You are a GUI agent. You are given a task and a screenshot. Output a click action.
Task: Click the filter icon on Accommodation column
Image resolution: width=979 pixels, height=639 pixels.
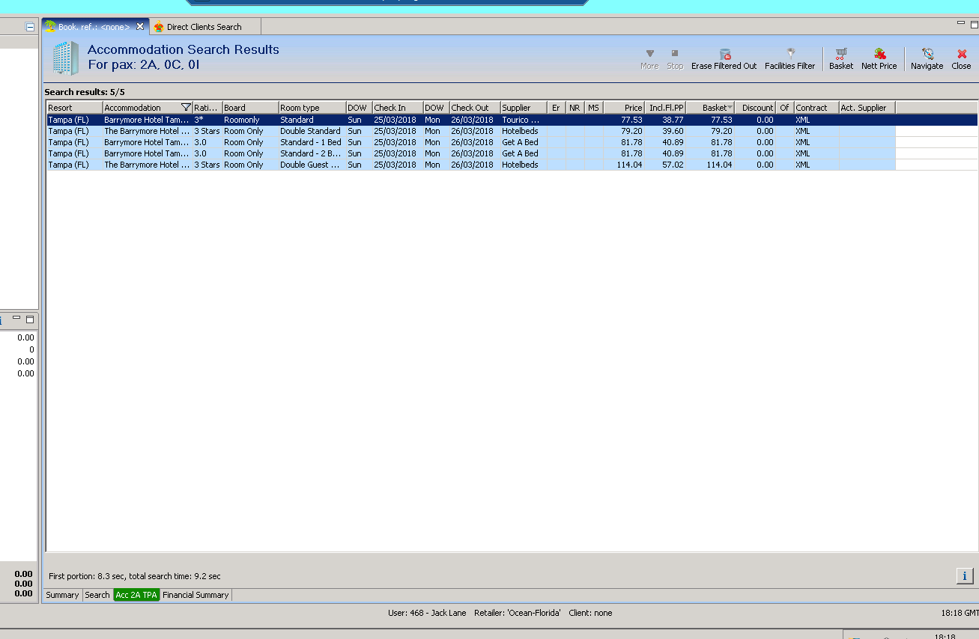click(187, 108)
